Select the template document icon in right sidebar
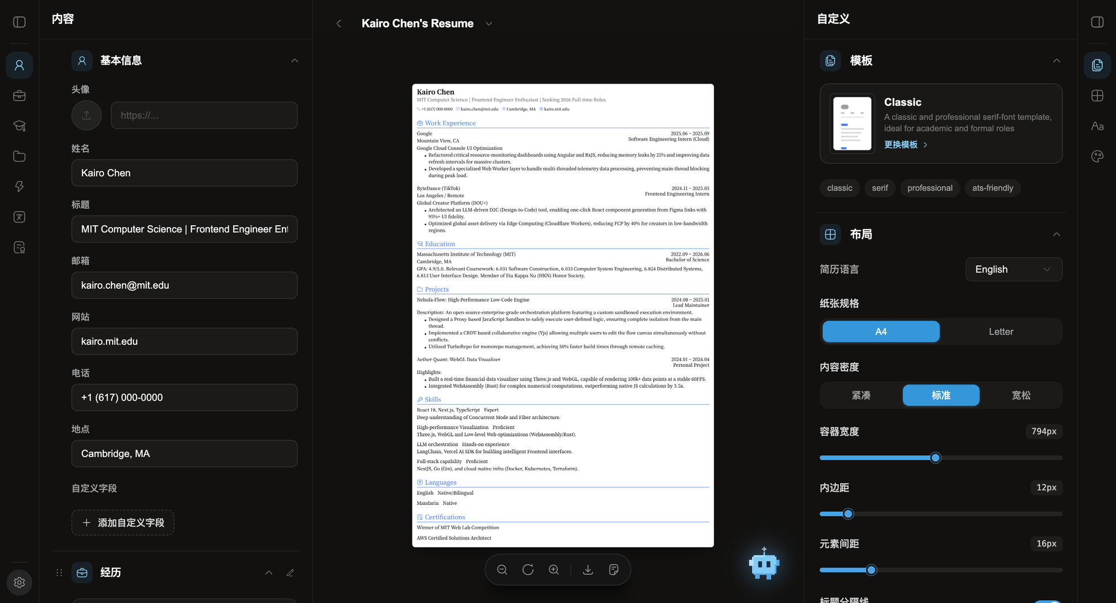The width and height of the screenshot is (1116, 603). tap(1097, 65)
